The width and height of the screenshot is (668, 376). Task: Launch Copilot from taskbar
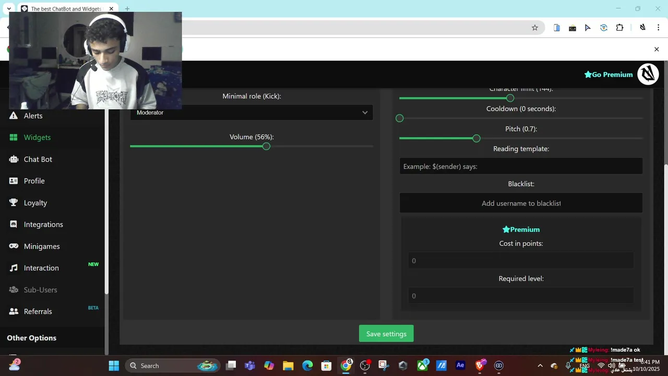click(x=269, y=366)
